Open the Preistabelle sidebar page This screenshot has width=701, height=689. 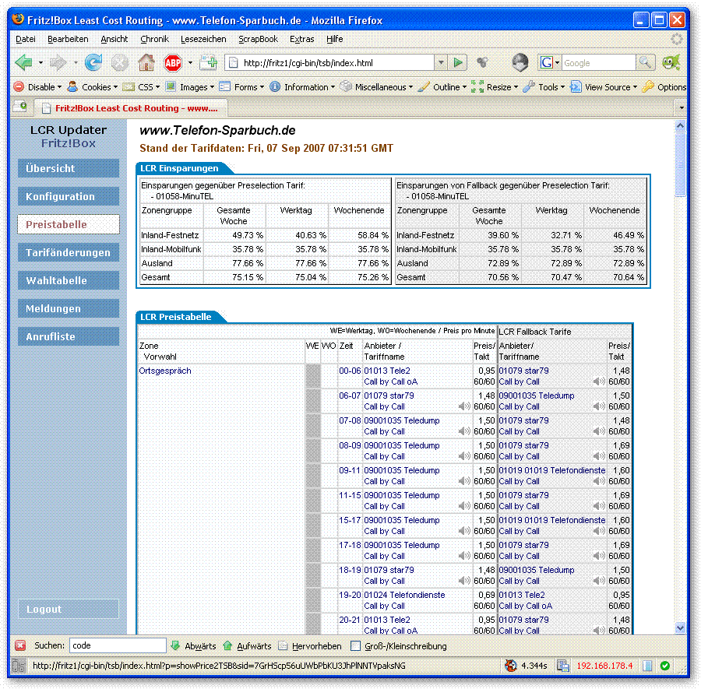tap(69, 224)
